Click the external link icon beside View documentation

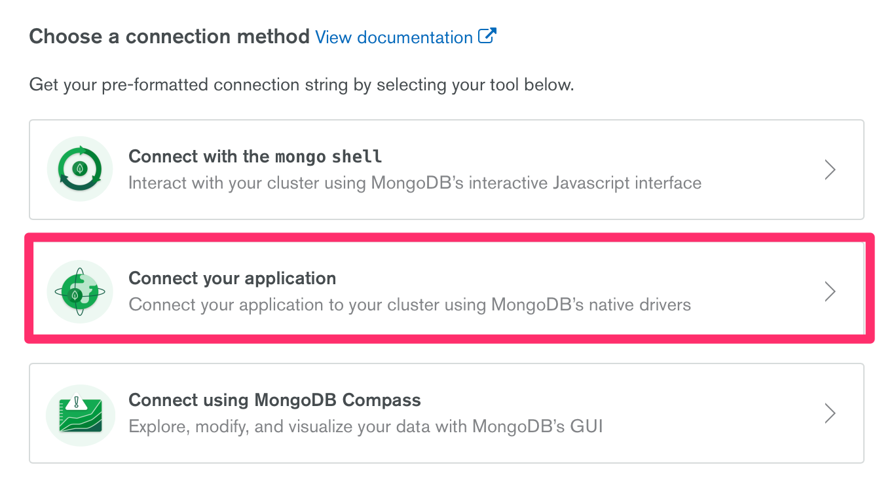click(x=487, y=37)
